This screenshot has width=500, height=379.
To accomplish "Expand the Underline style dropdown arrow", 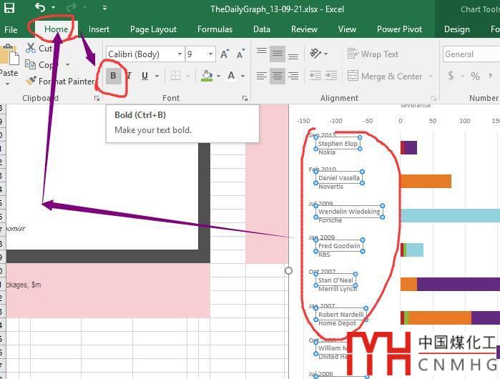I will point(157,77).
